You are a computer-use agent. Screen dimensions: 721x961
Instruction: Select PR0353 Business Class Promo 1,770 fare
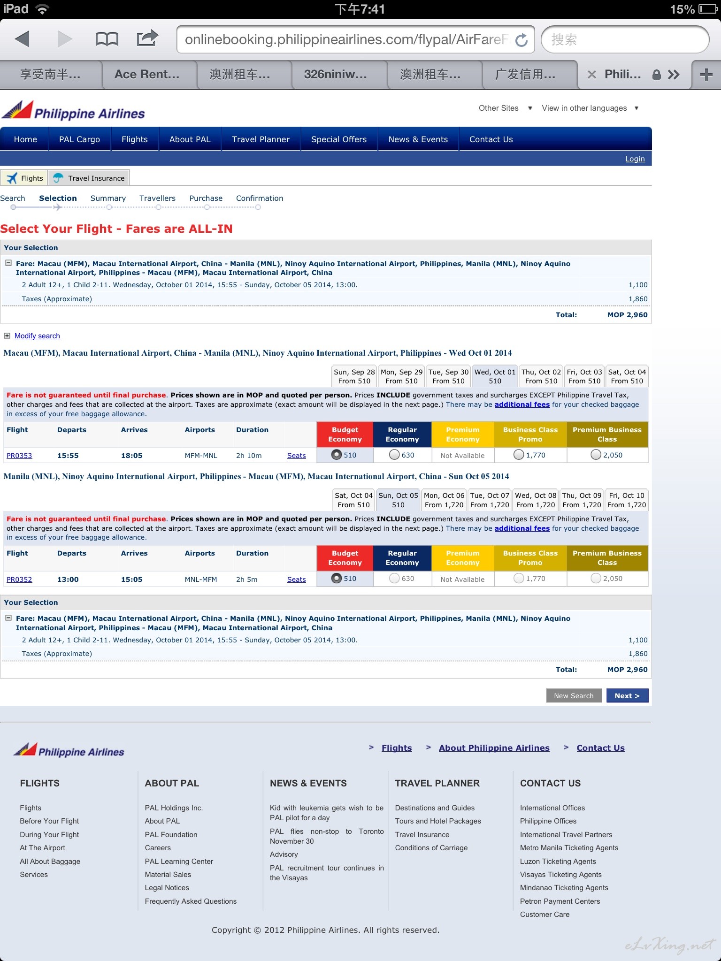[519, 455]
